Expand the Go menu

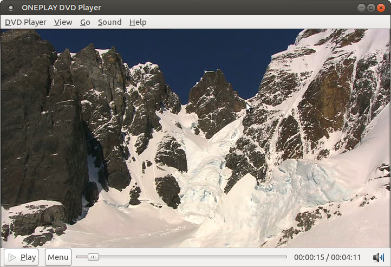click(x=85, y=22)
